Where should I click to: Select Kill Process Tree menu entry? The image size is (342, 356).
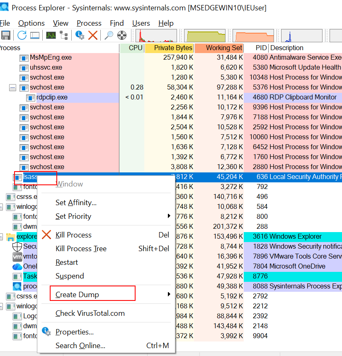point(106,248)
